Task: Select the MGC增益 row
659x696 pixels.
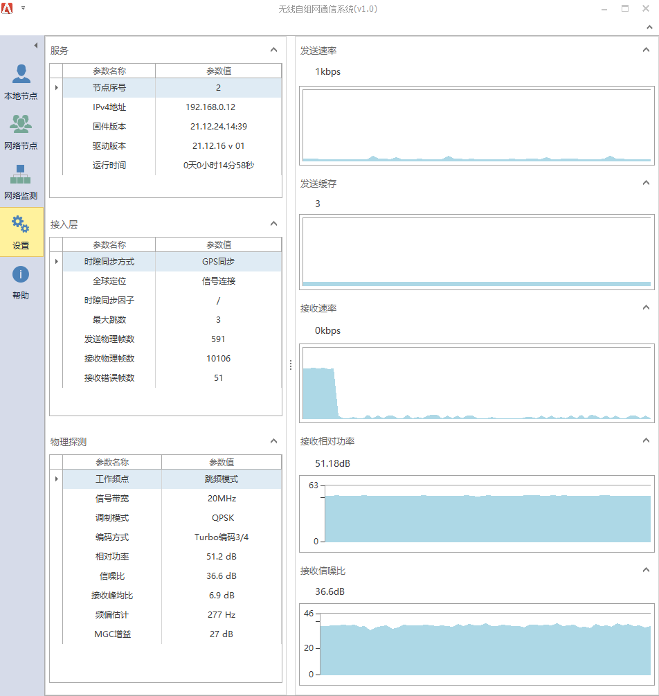Action: coord(172,634)
